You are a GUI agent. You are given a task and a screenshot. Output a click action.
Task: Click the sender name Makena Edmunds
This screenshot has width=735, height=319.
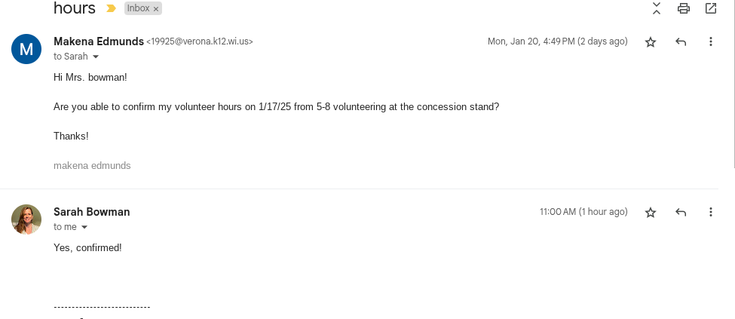click(98, 41)
